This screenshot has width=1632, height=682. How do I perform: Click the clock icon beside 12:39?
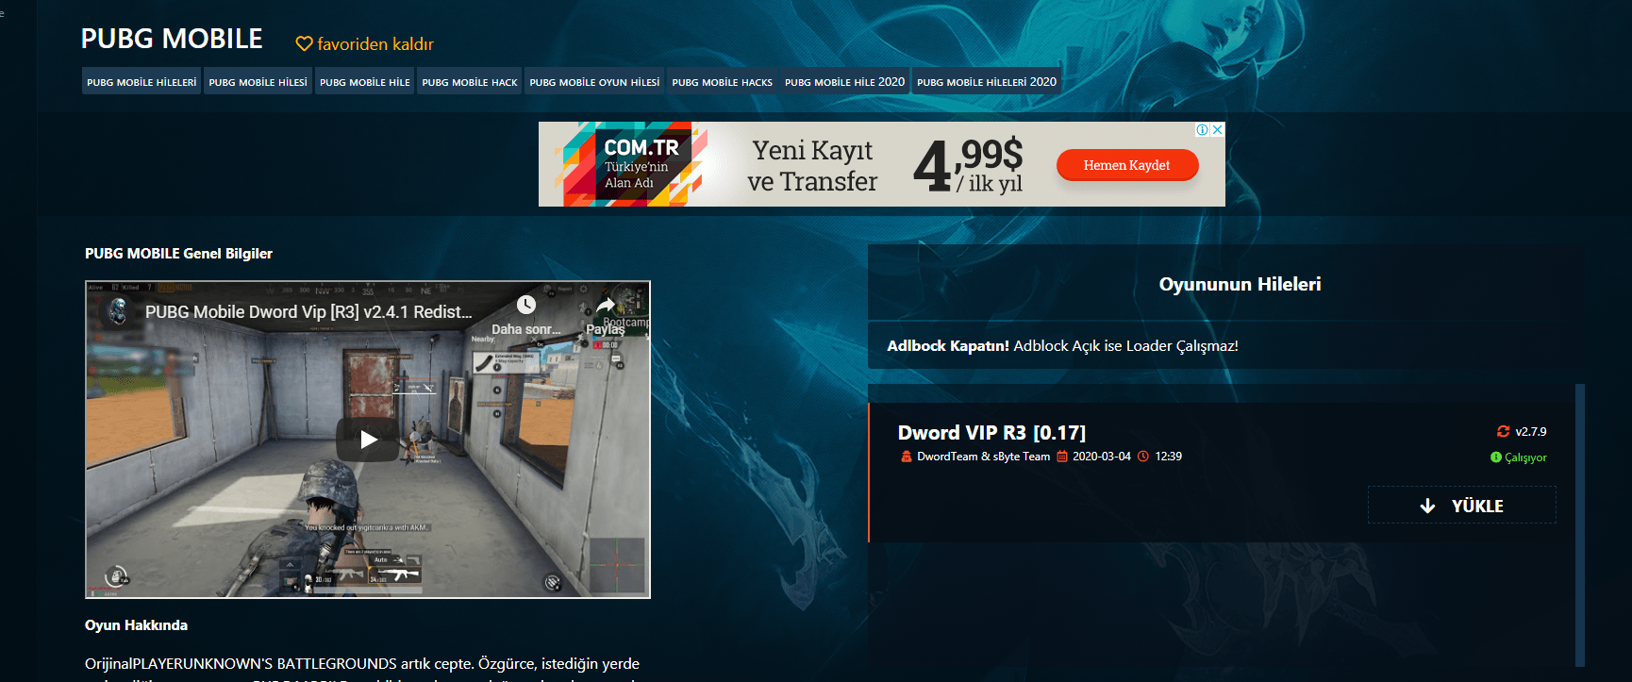coord(1143,457)
